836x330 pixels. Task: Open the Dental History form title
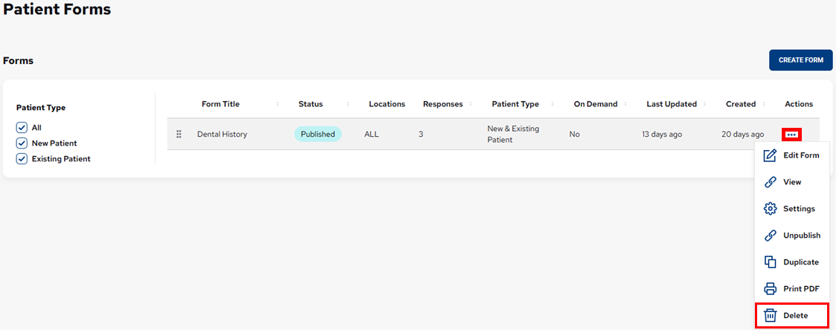point(222,135)
